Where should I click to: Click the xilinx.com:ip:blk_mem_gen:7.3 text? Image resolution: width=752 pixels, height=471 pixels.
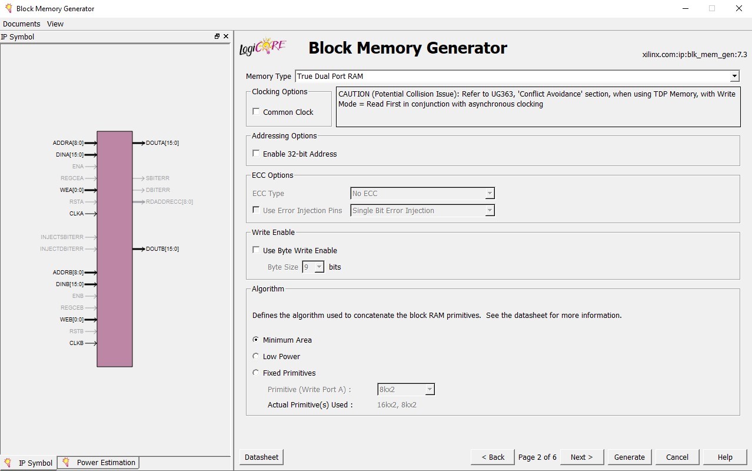694,55
